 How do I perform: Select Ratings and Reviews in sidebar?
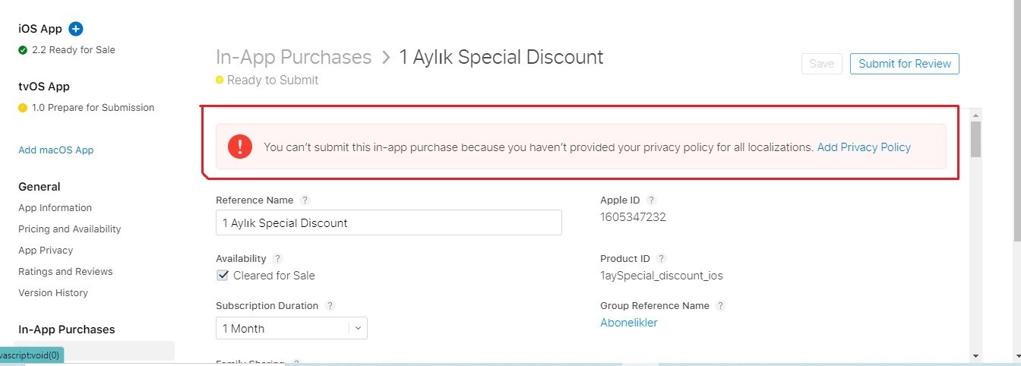[x=65, y=272]
